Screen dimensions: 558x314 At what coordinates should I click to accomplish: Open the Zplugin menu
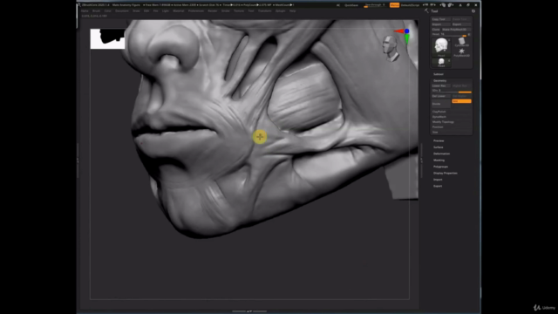point(280,11)
